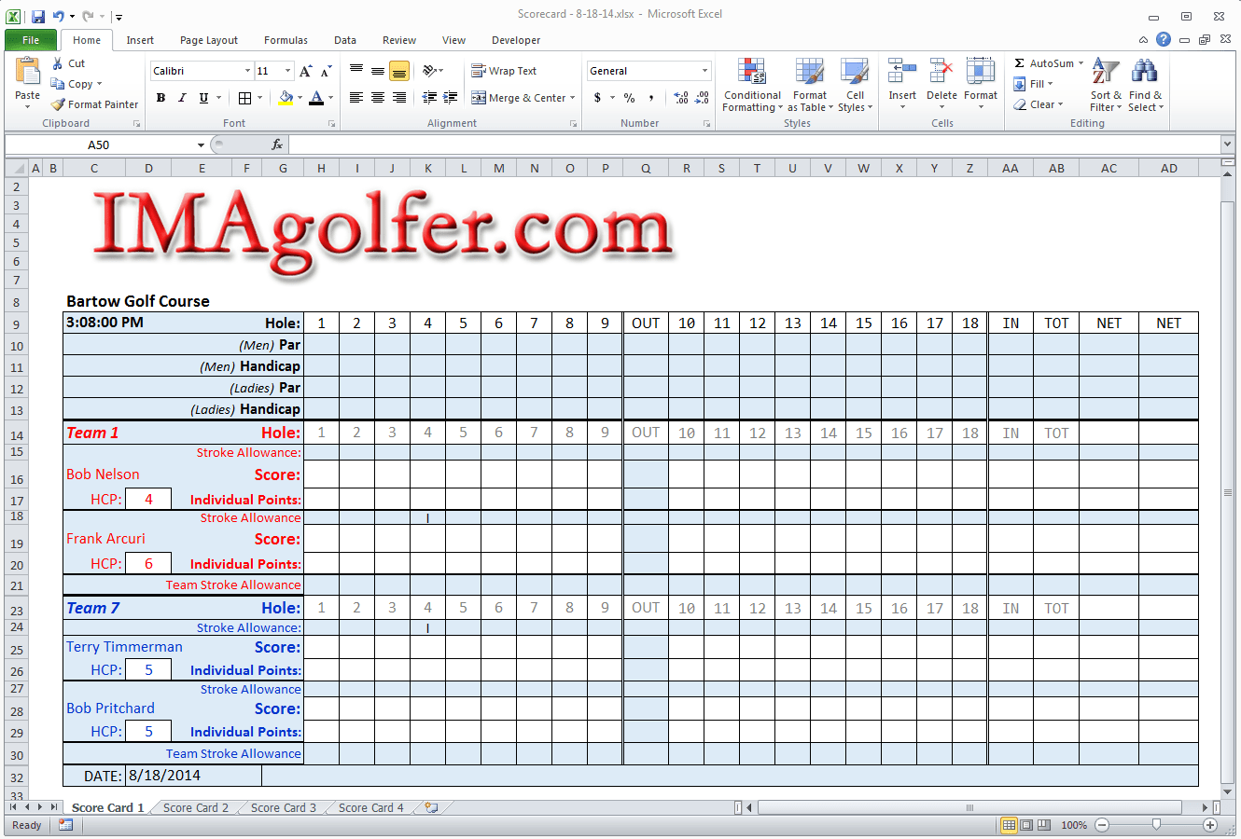Click the Delete cells icon
1241x839 pixels.
coord(941,84)
